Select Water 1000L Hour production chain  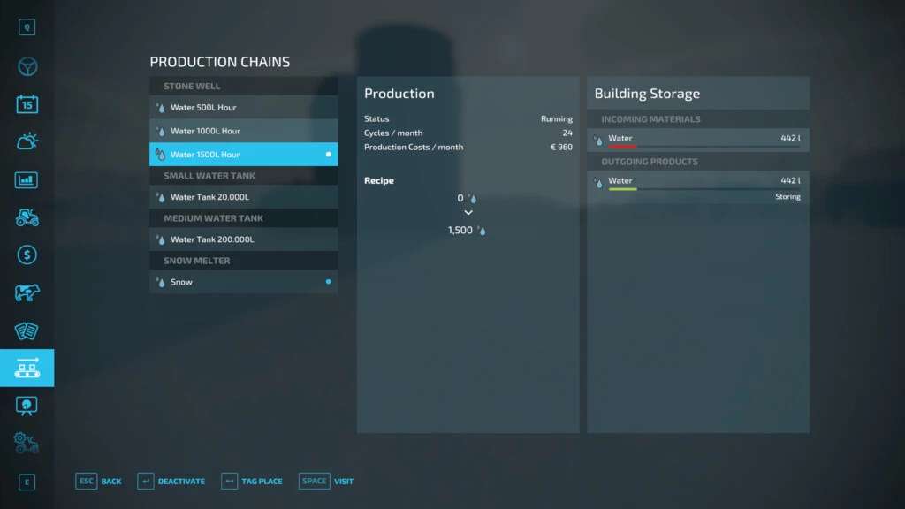243,131
